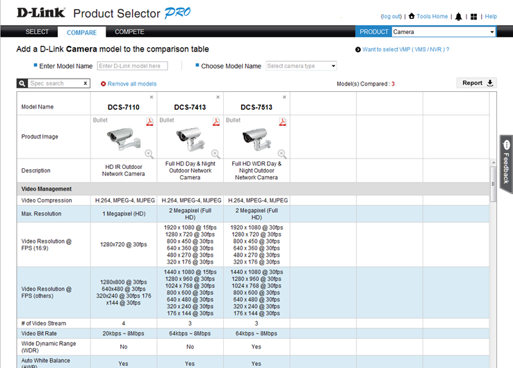Image resolution: width=513 pixels, height=368 pixels.
Task: Click the Enter D-Link model input field
Action: coord(132,66)
